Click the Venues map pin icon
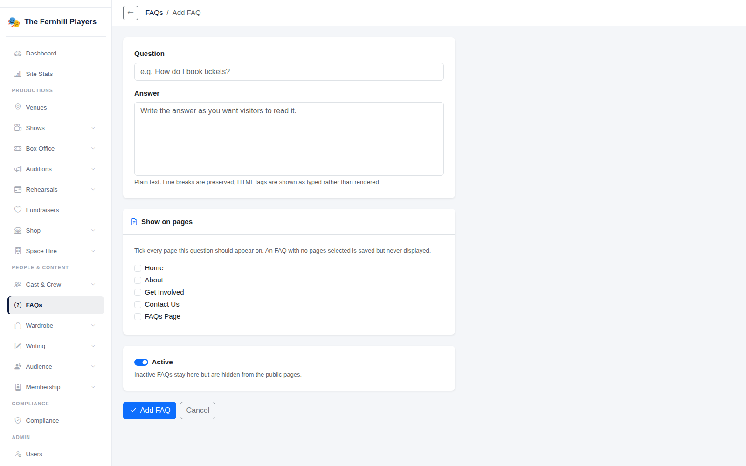The width and height of the screenshot is (746, 466). click(x=18, y=108)
